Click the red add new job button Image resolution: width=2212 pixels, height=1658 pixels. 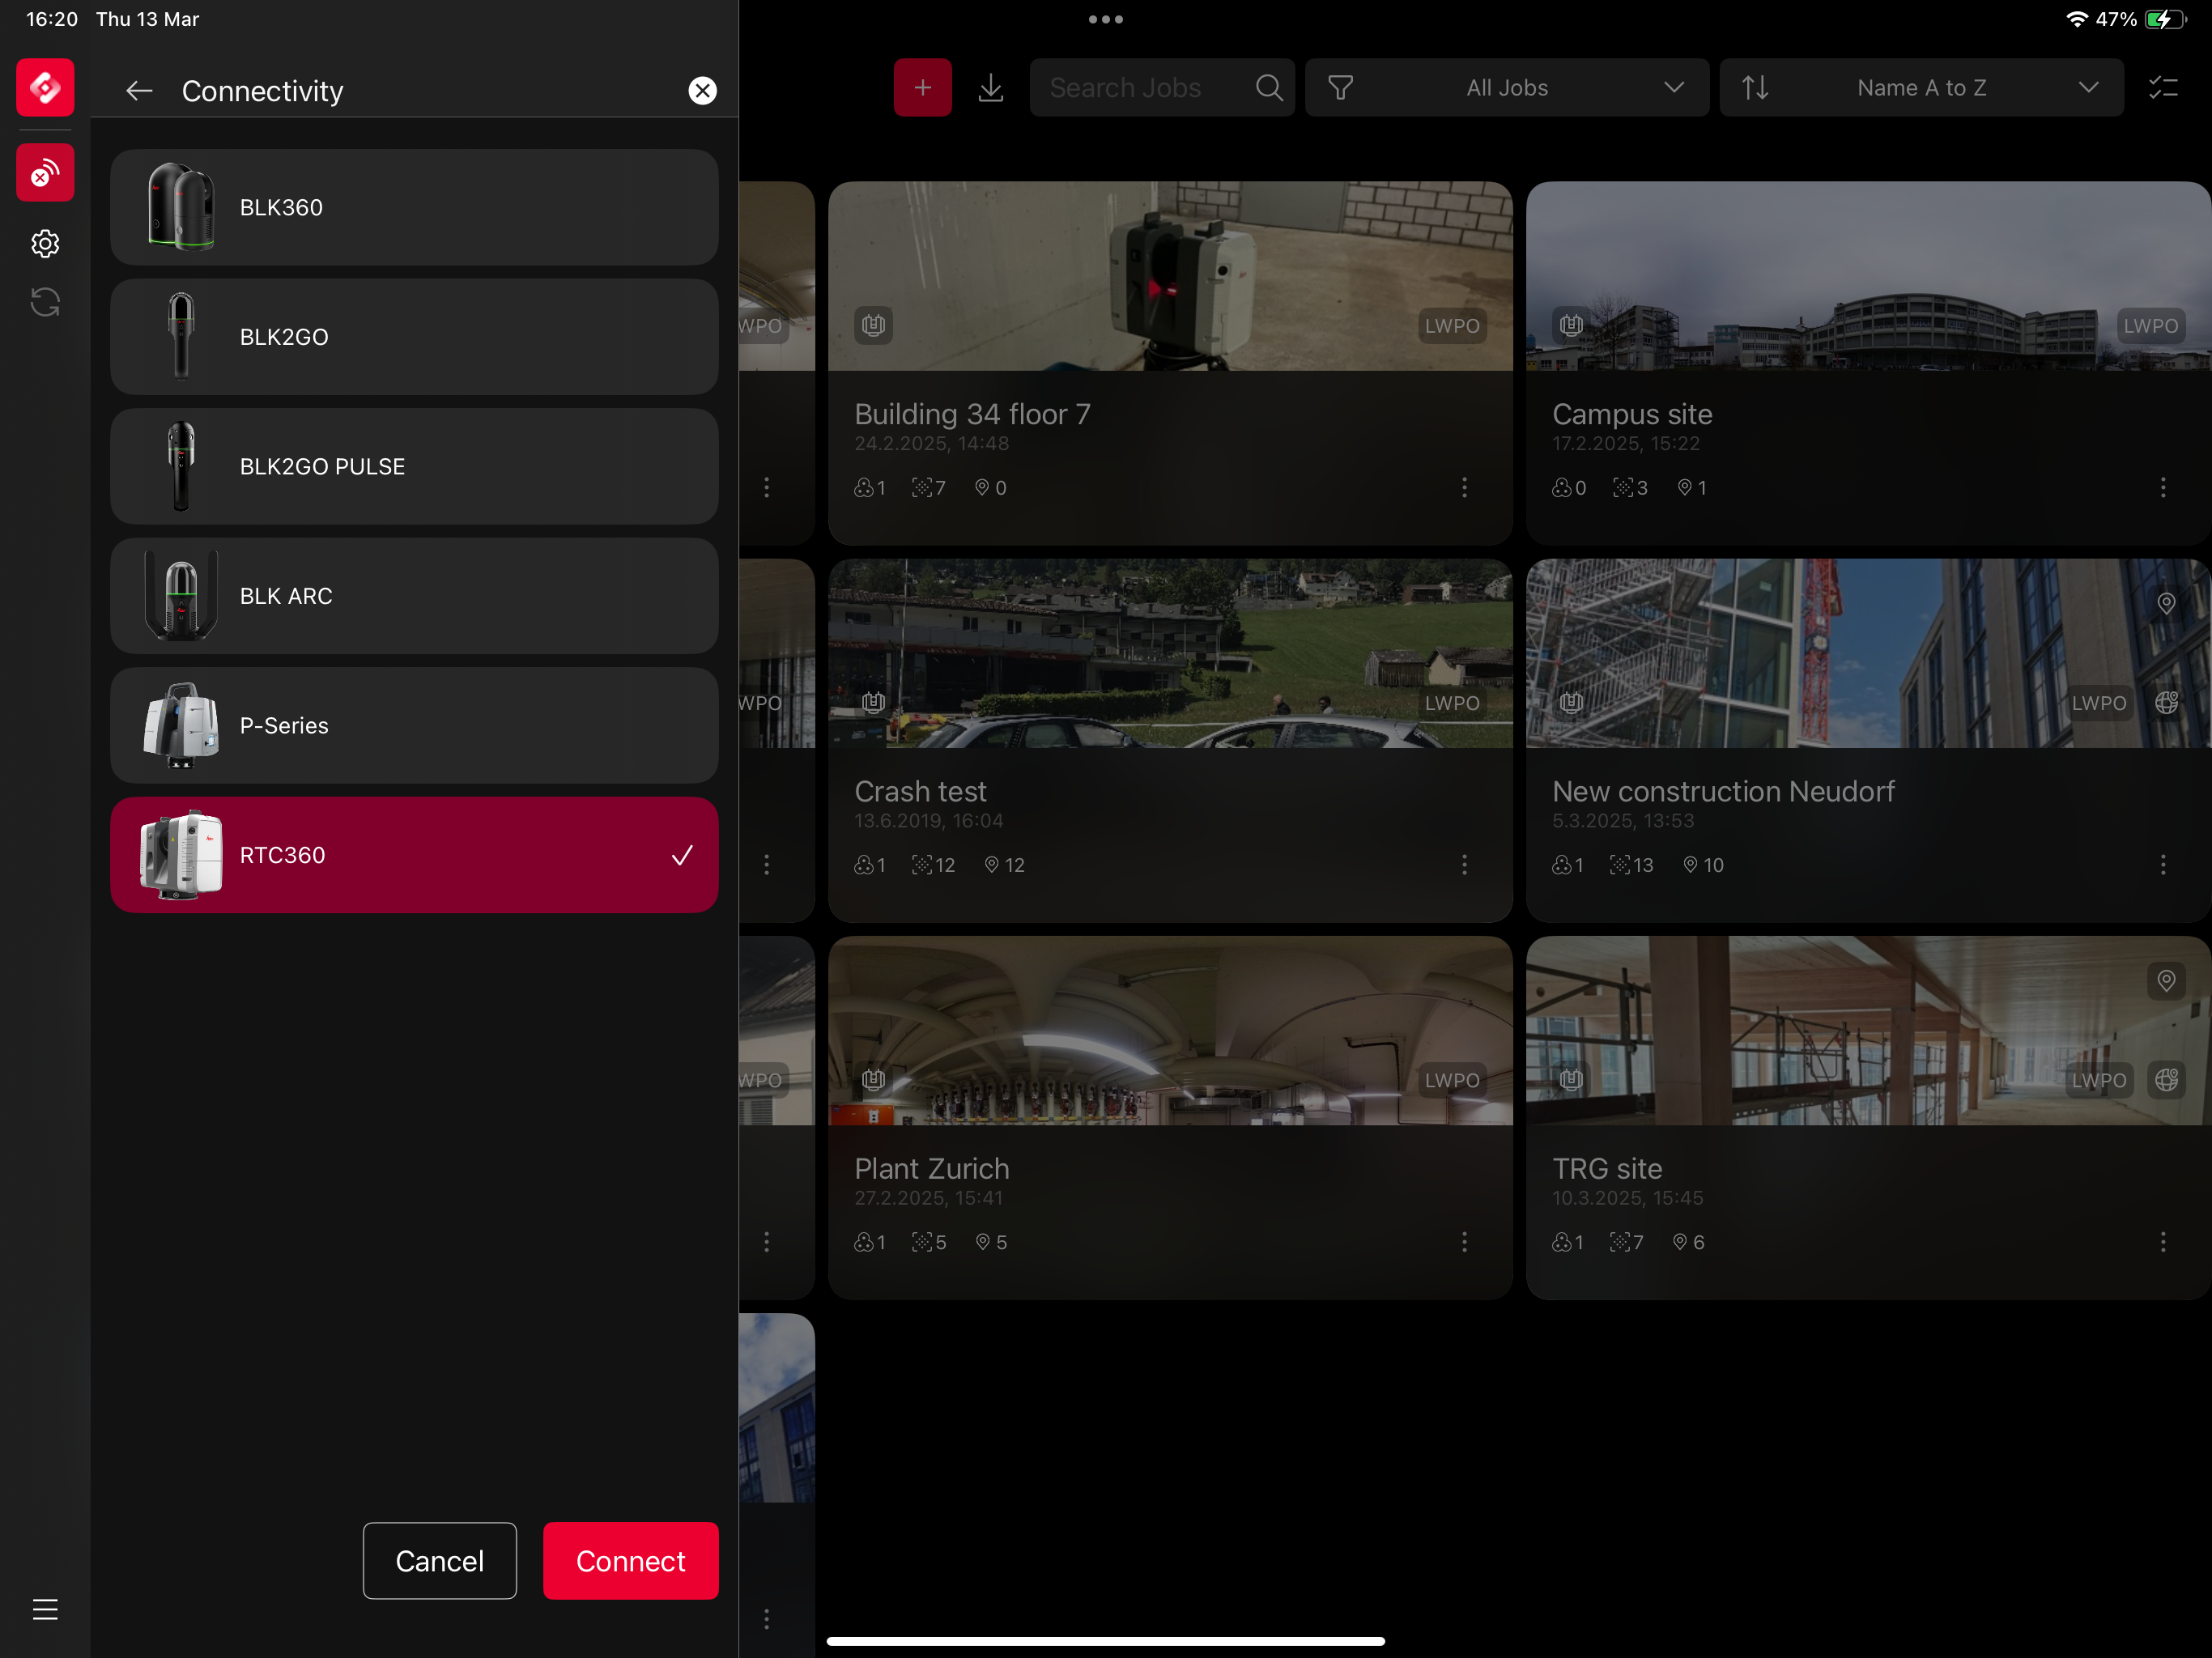pyautogui.click(x=922, y=88)
